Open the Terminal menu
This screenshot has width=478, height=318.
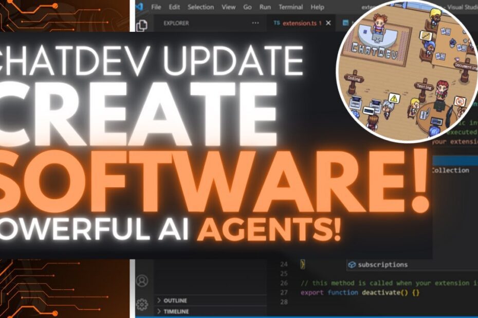[x=290, y=7]
